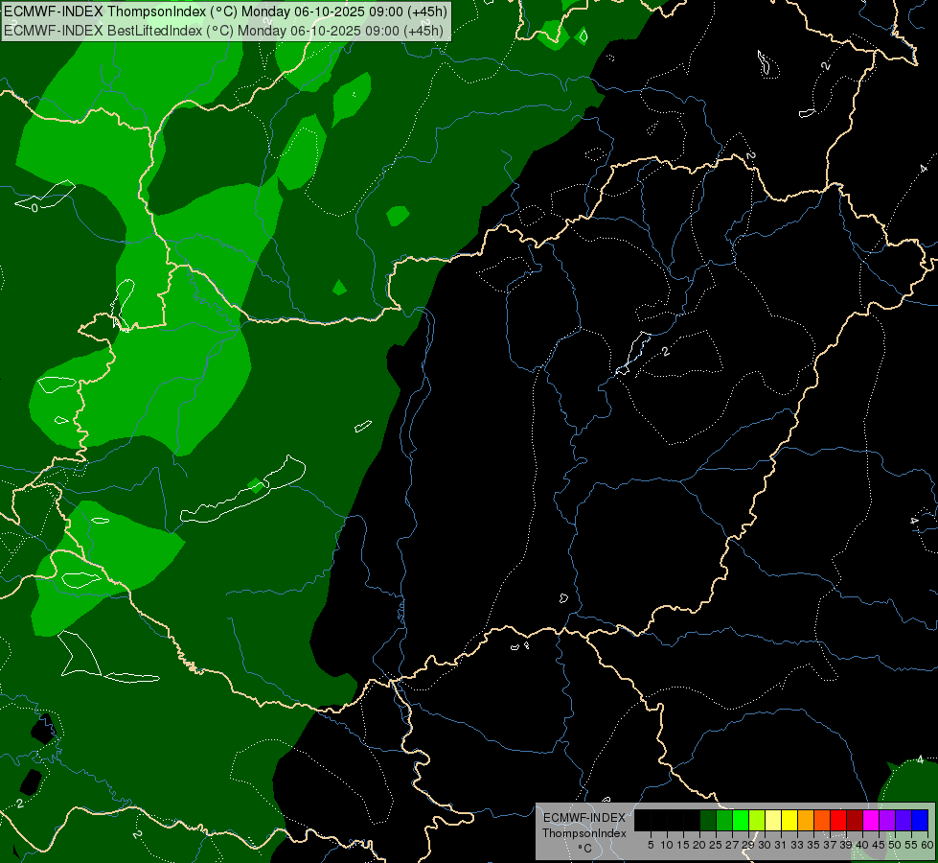
Task: Click the purple 45–50 legend swatch
Action: (887, 820)
